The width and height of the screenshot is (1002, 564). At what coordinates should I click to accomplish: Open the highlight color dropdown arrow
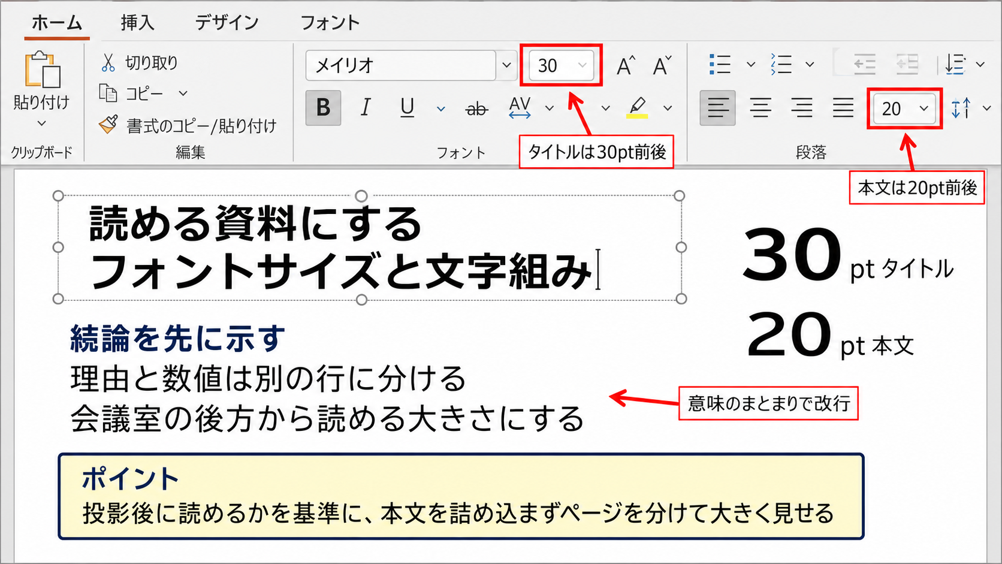[x=668, y=108]
